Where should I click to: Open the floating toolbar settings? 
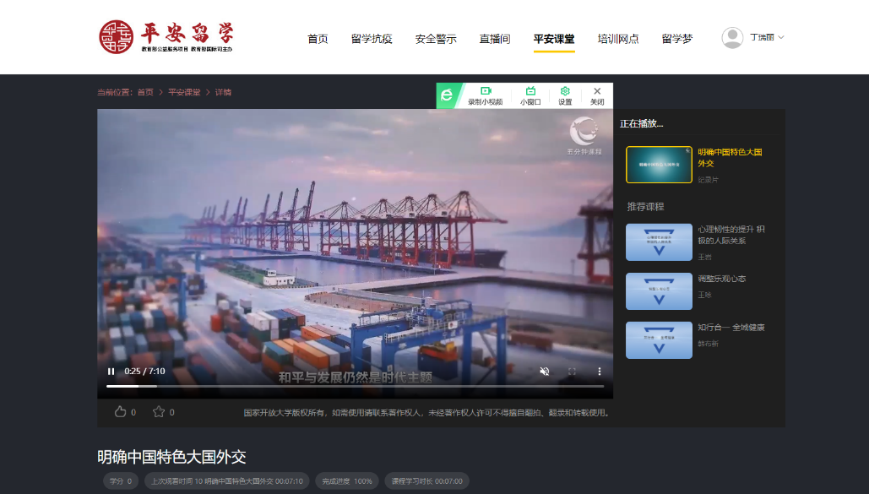(565, 95)
